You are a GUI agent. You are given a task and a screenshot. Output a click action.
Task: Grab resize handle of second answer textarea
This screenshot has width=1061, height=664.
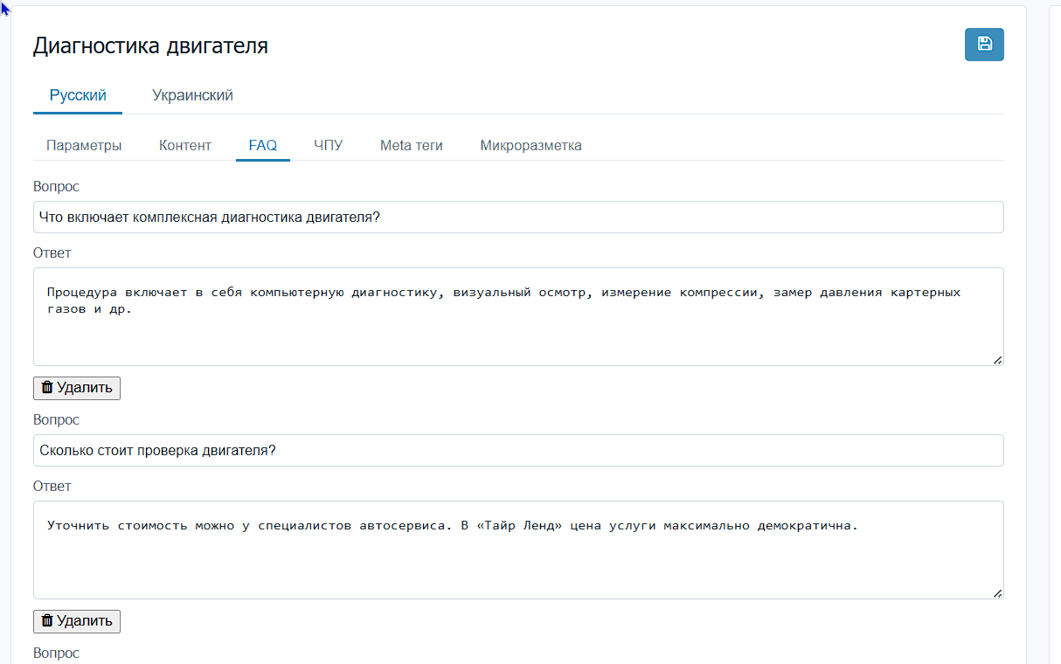[x=997, y=593]
